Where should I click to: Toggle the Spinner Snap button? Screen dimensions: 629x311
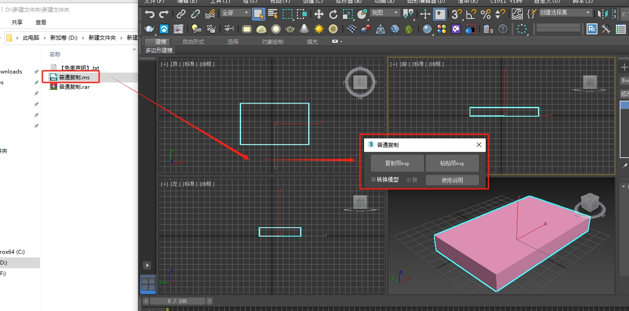pyautogui.click(x=500, y=14)
